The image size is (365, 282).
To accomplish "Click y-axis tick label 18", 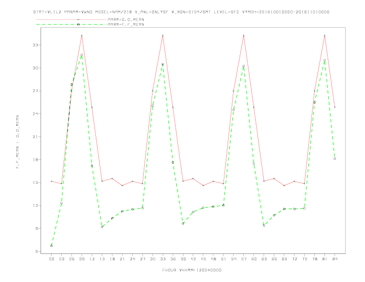I will (x=35, y=159).
